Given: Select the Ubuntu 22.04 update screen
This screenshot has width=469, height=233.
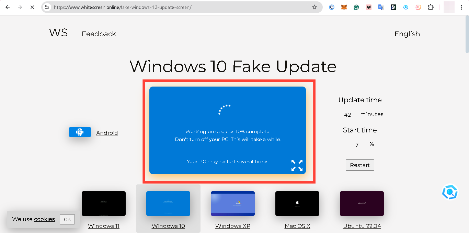Looking at the screenshot, I should click(362, 203).
